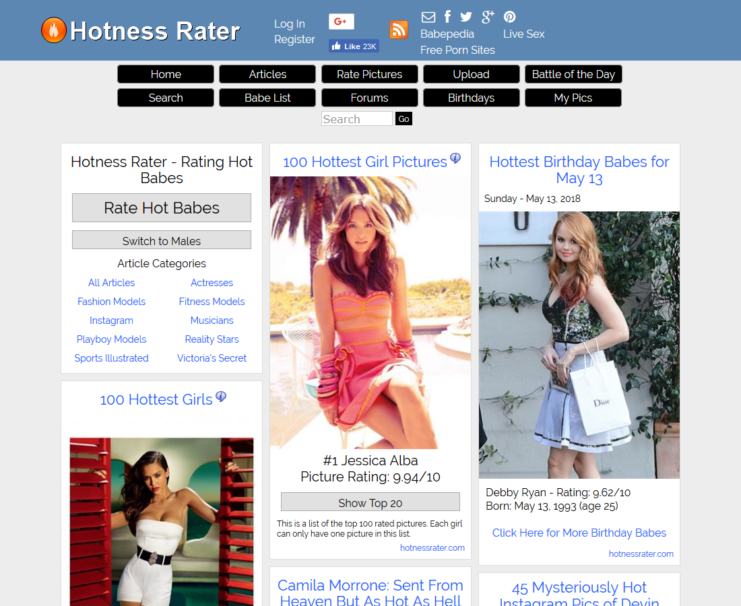Expand the Show Top 20 button
This screenshot has width=741, height=606.
(x=370, y=502)
